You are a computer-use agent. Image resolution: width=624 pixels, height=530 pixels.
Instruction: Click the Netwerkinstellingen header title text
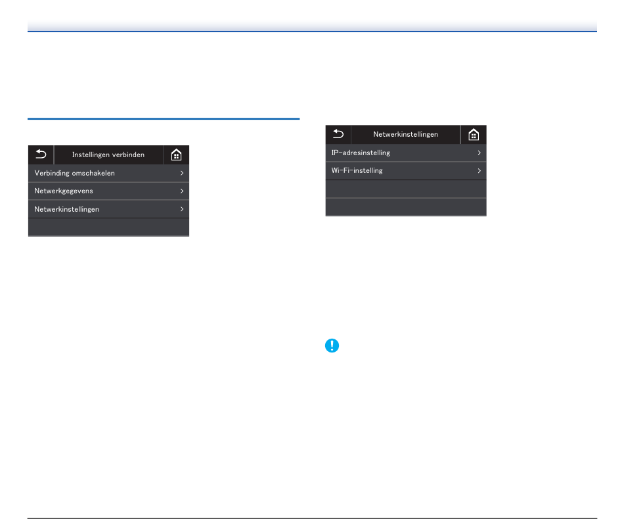pyautogui.click(x=405, y=134)
